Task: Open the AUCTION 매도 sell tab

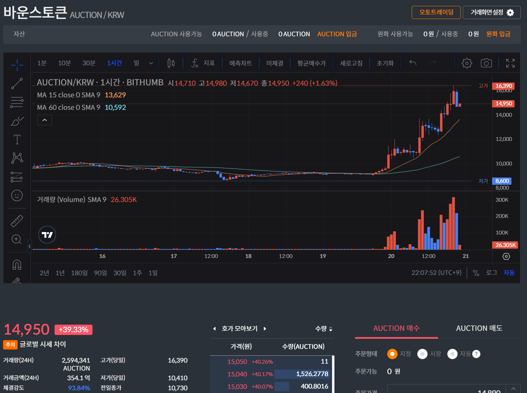Action: tap(479, 328)
